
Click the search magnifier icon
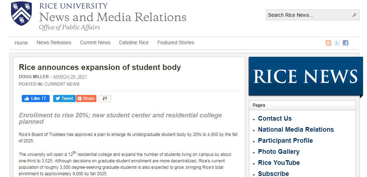click(354, 15)
